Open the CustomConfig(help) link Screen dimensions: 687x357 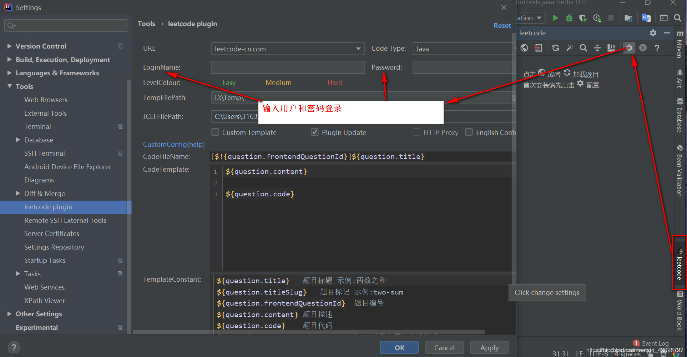click(174, 144)
